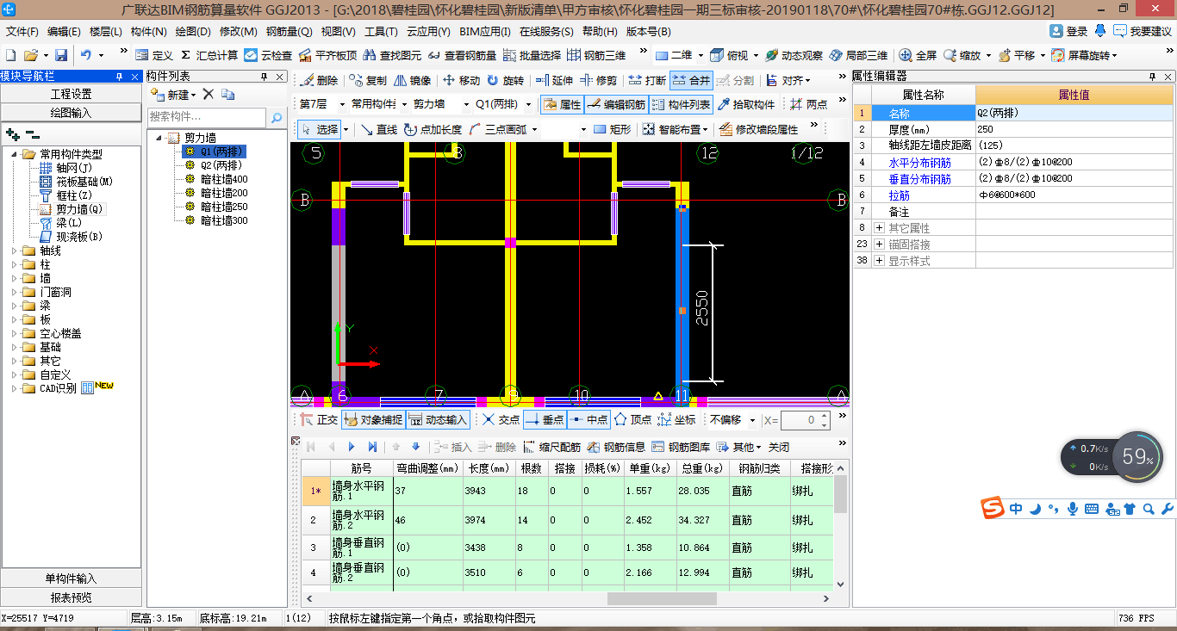Toggle the 构件列表 panel button
The width and height of the screenshot is (1177, 631).
pos(680,105)
